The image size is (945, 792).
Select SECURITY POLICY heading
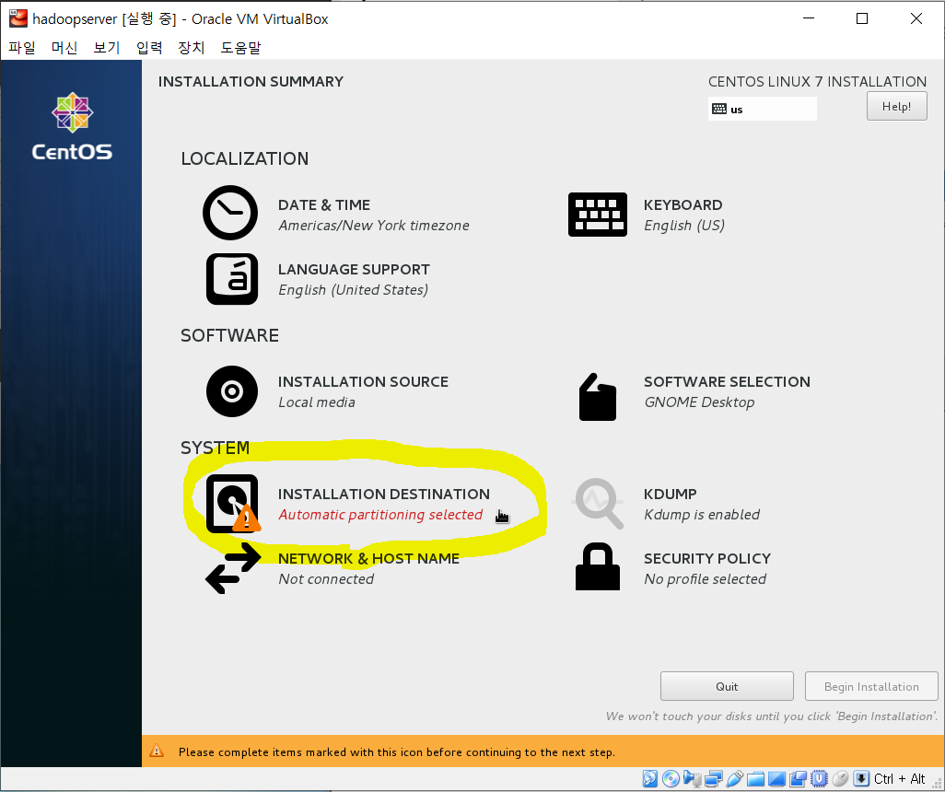707,558
